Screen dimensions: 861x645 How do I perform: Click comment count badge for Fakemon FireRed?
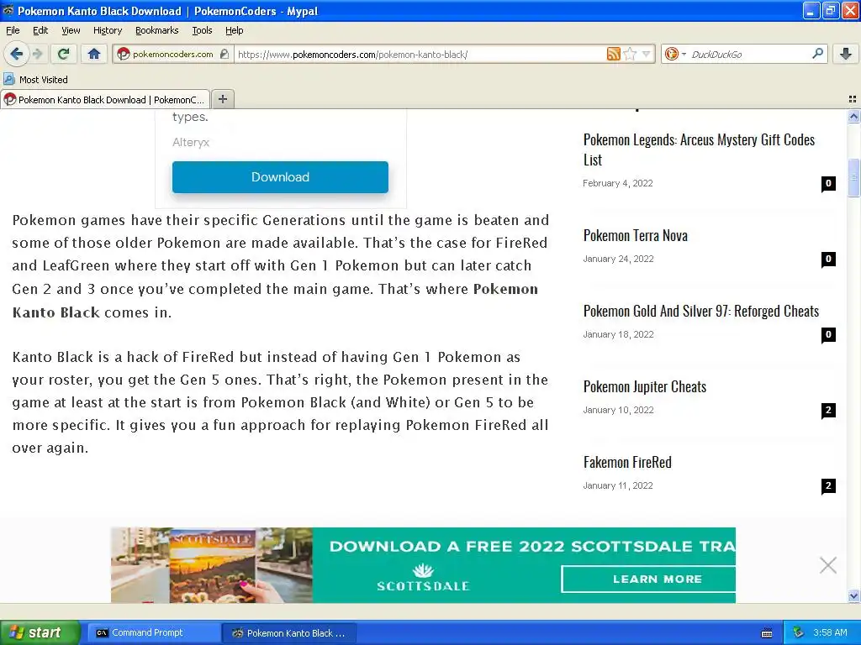click(x=828, y=486)
